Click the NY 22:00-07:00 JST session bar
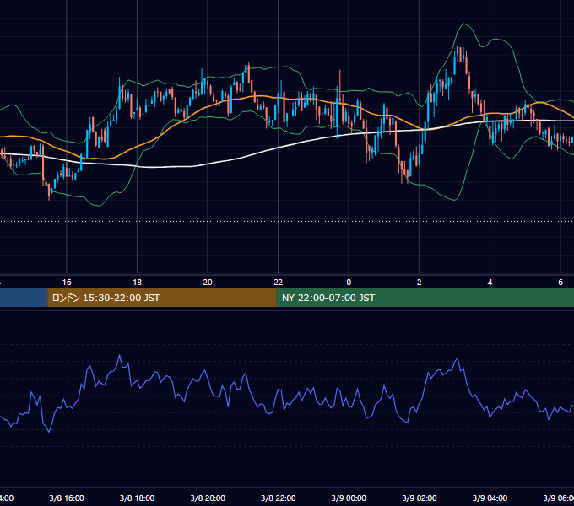Viewport: 574px width, 506px height. pos(425,298)
